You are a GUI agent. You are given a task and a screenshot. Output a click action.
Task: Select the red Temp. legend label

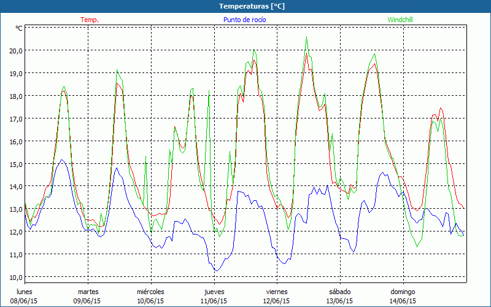[x=89, y=20]
